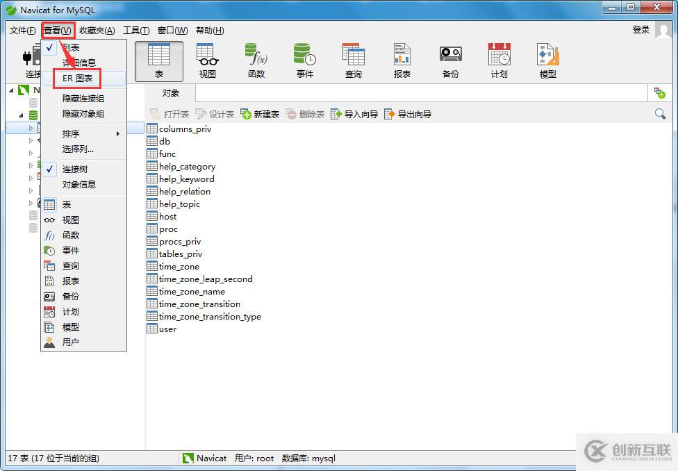Click the 删除表 button
This screenshot has width=678, height=471.
(305, 114)
